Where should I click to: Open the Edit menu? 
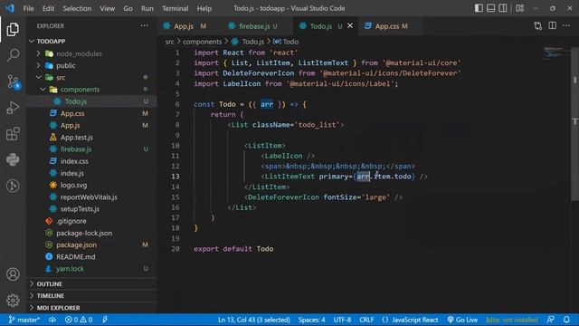point(48,8)
